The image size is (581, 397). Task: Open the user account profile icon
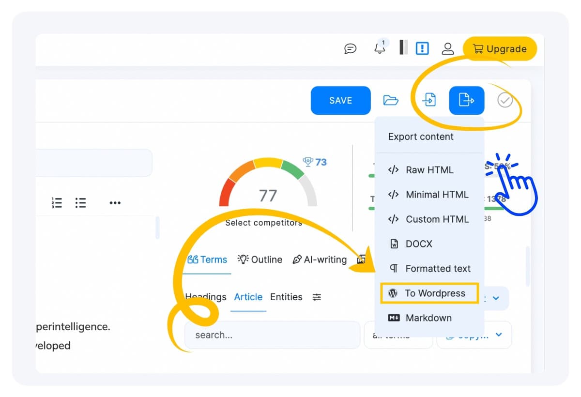pos(448,48)
